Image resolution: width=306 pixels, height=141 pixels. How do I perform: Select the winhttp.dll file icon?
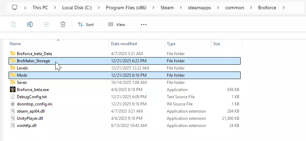[x=13, y=125]
